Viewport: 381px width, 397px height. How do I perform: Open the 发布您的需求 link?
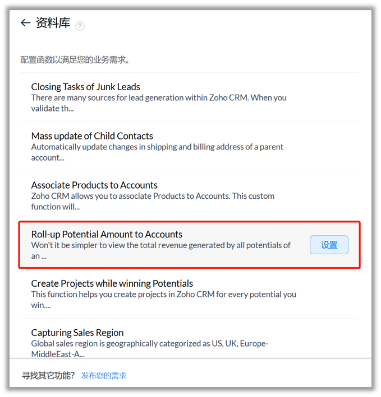tap(104, 376)
